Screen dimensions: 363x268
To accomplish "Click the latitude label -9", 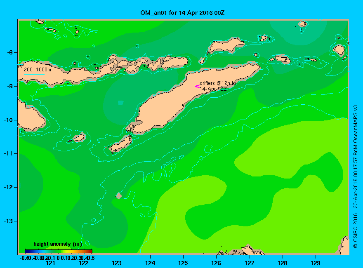I will point(10,86).
